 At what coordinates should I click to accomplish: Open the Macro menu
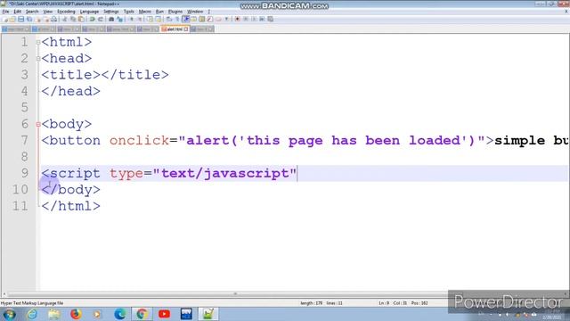144,12
